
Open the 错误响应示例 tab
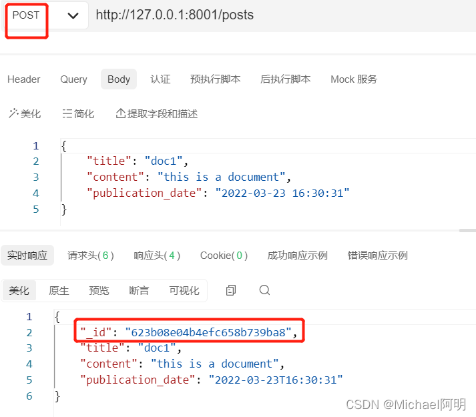(x=377, y=256)
